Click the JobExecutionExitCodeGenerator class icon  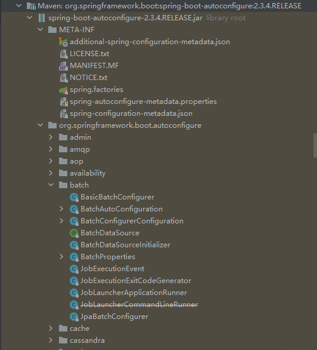coord(74,281)
